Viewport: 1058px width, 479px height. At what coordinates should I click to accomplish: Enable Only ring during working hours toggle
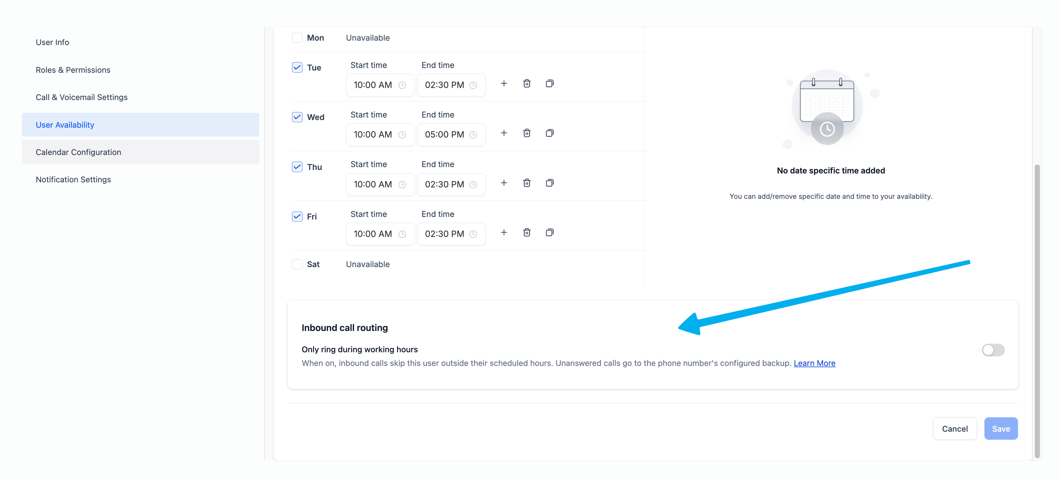point(993,350)
